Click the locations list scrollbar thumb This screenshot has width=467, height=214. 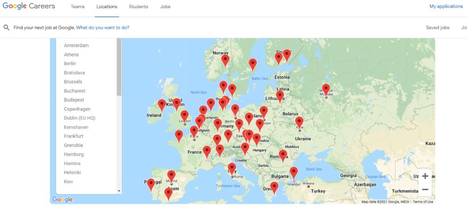(119, 67)
